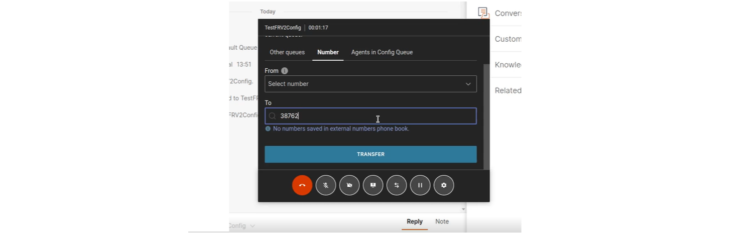
Task: Hang up the call with red button
Action: click(302, 185)
